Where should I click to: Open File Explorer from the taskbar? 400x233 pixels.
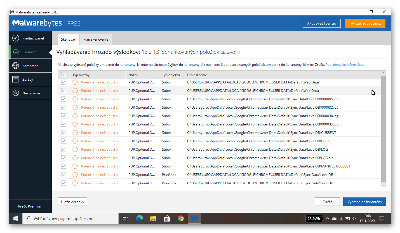pyautogui.click(x=153, y=218)
